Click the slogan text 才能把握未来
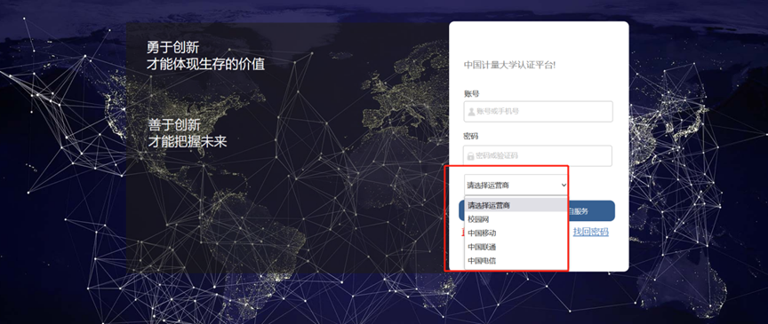 point(188,141)
